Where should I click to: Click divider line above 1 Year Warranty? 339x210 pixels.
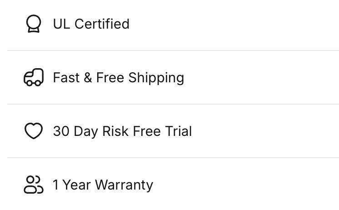173,158
